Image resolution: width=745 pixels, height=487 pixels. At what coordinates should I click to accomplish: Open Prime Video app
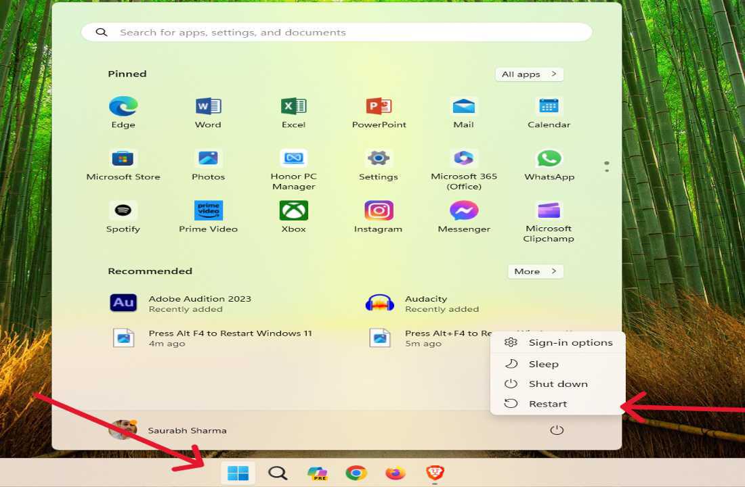click(208, 217)
